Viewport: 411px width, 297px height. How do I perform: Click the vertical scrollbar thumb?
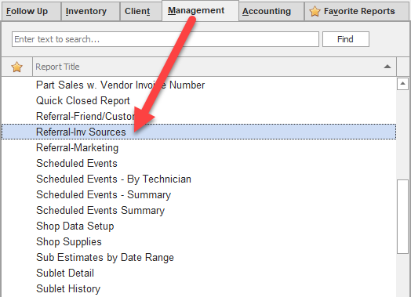click(x=403, y=216)
